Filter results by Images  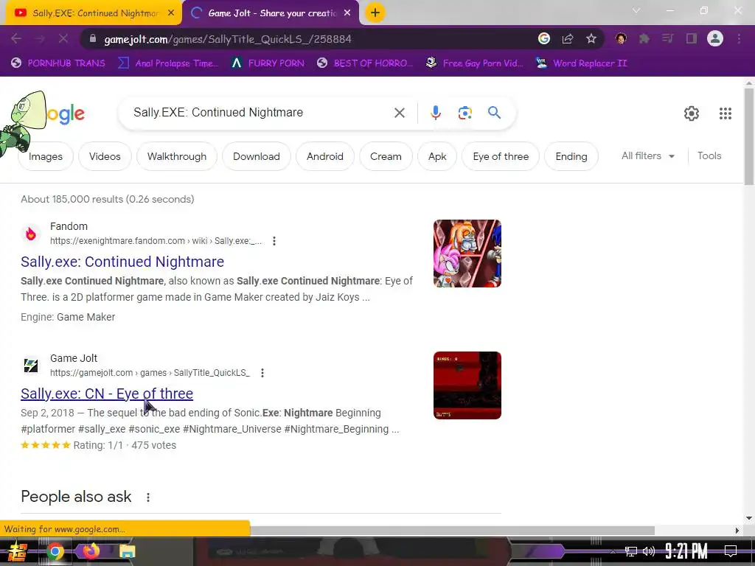[x=46, y=156]
